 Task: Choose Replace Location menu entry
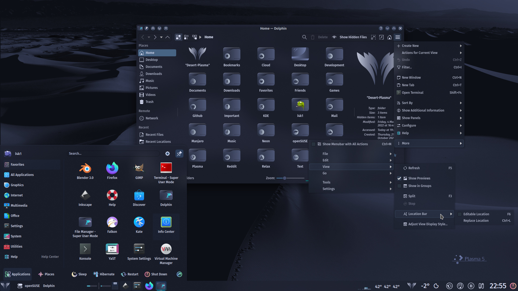pos(485,221)
